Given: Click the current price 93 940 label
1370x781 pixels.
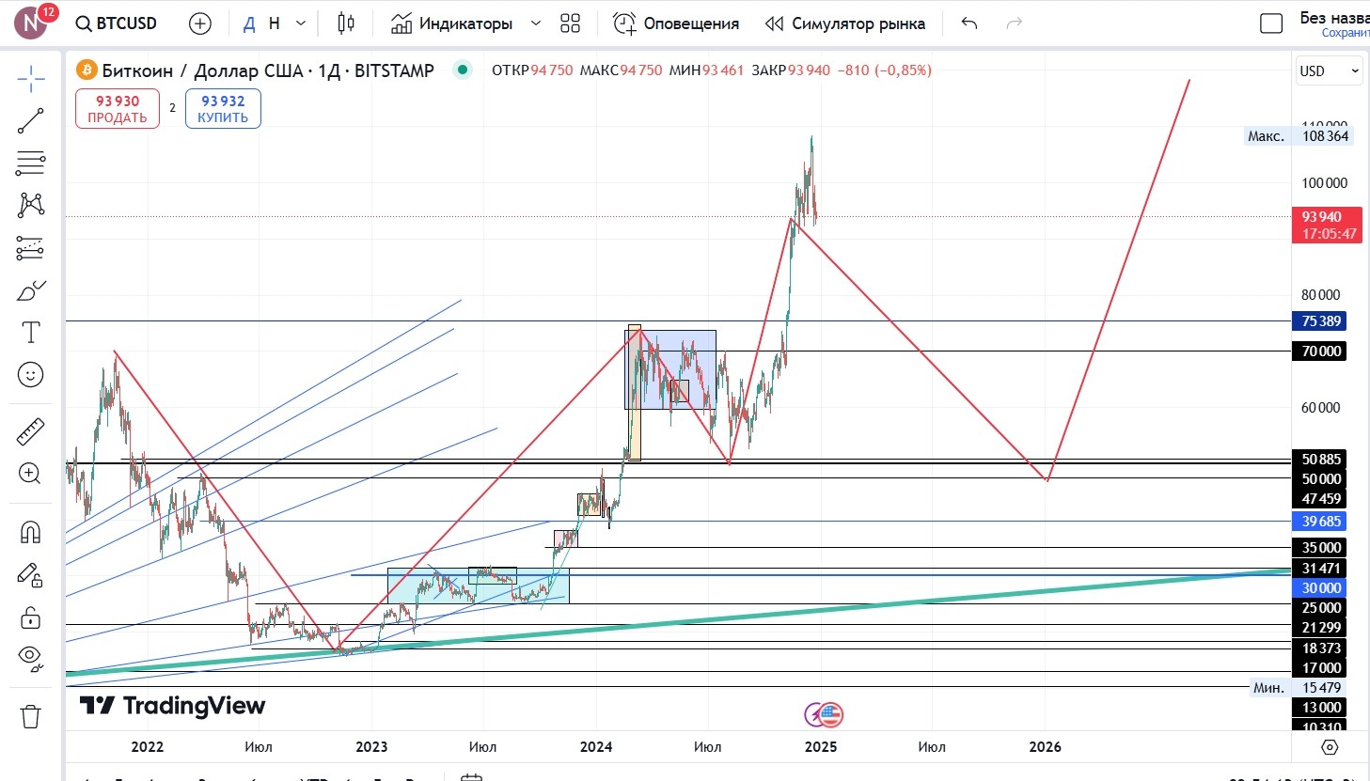Looking at the screenshot, I should point(1327,226).
